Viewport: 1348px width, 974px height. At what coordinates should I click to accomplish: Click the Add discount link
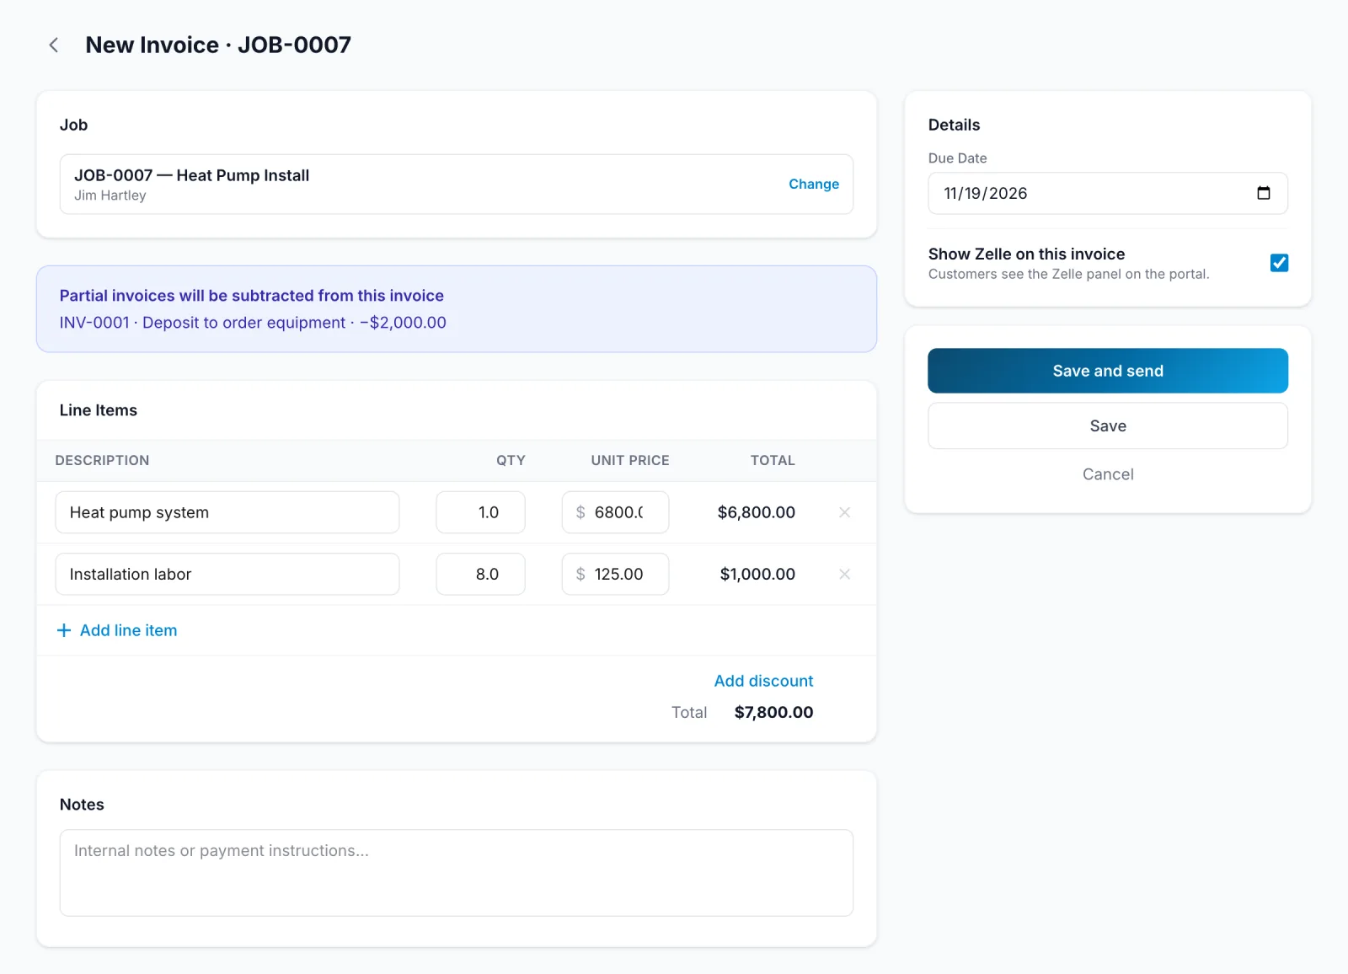point(763,681)
